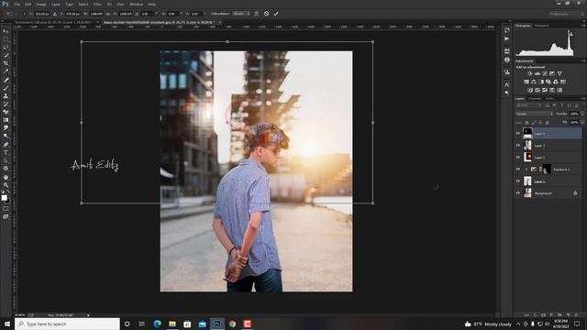Select the Crop tool
Image resolution: width=587 pixels, height=330 pixels.
[x=6, y=63]
